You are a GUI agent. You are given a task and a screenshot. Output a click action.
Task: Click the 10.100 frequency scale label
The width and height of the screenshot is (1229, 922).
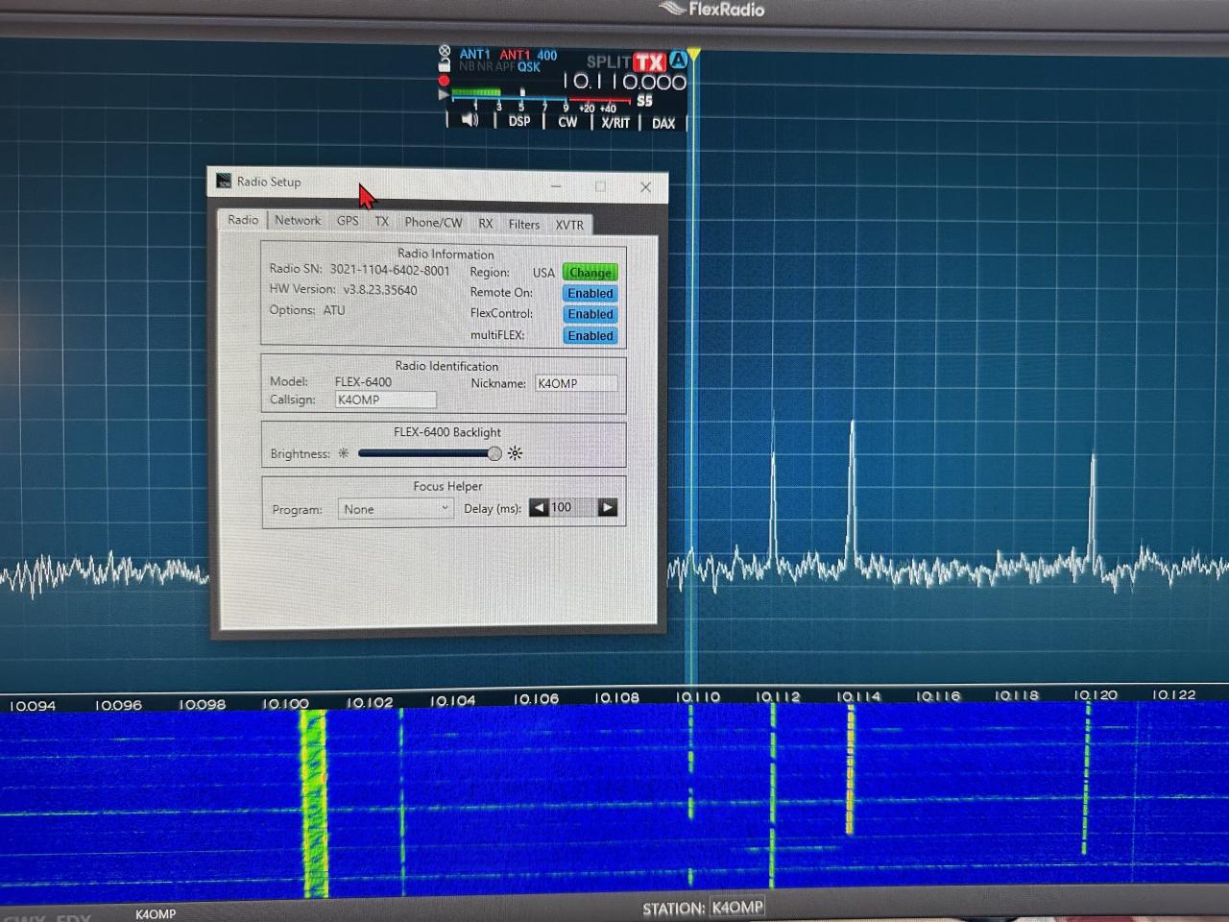[x=285, y=704]
